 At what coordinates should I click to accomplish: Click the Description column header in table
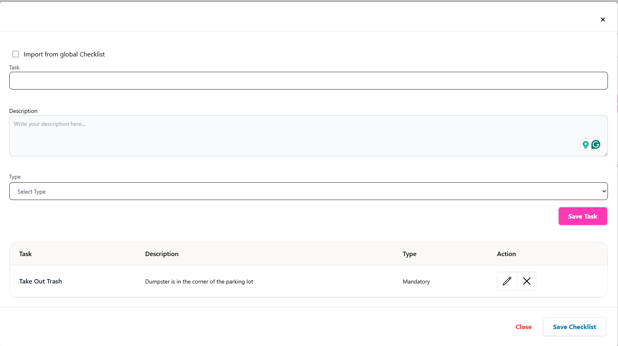pyautogui.click(x=162, y=254)
